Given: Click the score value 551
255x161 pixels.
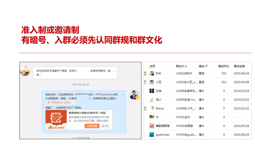Looking at the screenshot, I should coord(224,73).
